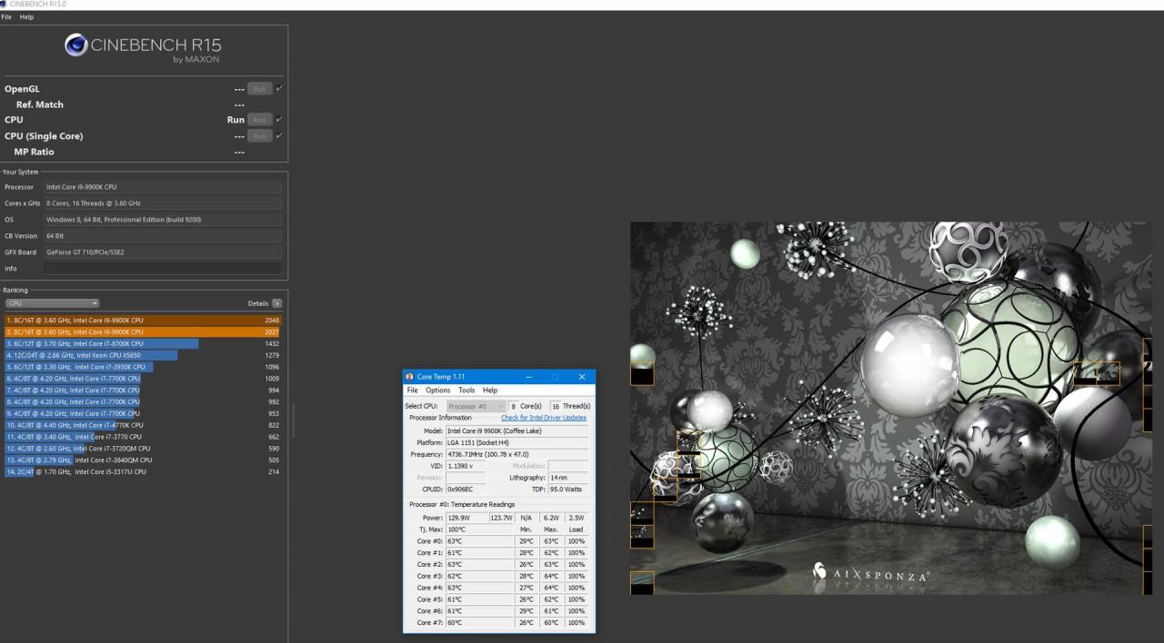1164x643 pixels.
Task: Close the Core Temp window
Action: pyautogui.click(x=582, y=377)
